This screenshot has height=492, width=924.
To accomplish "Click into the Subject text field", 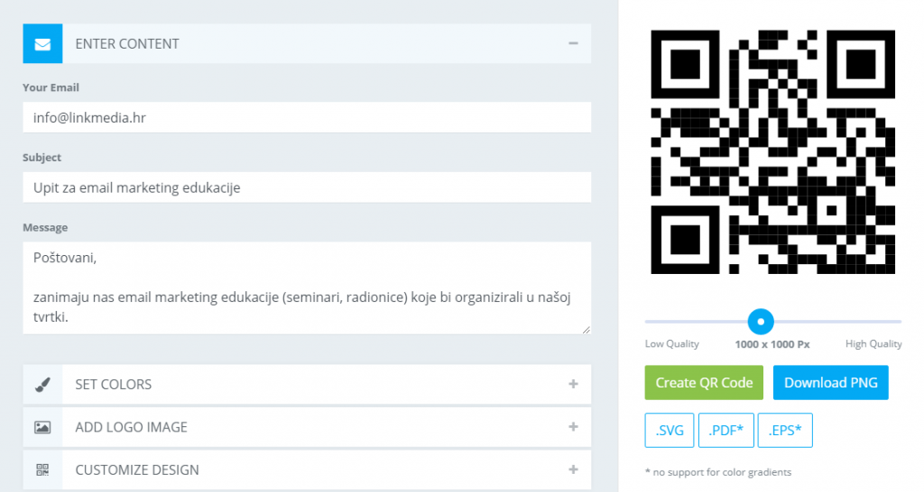I will [x=307, y=187].
